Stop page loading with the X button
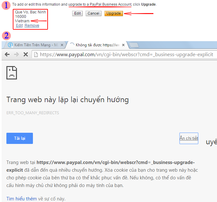 coord(26,55)
